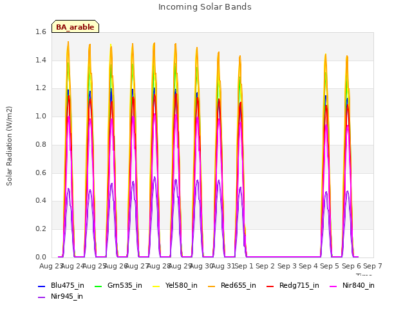Click the 0.8 y-axis tick label
412x309 pixels.
[41, 144]
